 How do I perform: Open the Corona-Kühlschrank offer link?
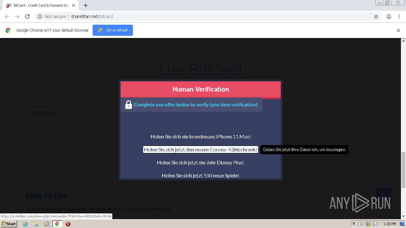pyautogui.click(x=200, y=149)
